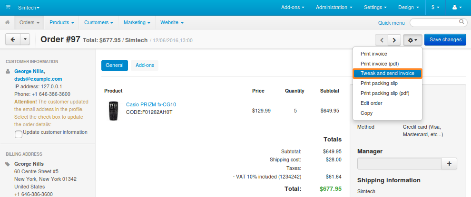The image size is (471, 197).
Task: Switch to the Add-ons tab
Action: [145, 66]
